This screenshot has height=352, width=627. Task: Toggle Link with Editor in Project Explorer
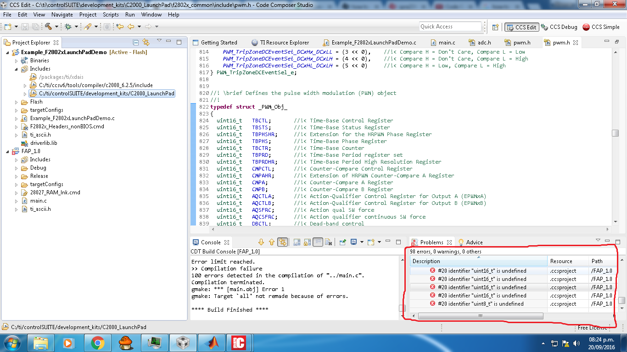(x=146, y=43)
